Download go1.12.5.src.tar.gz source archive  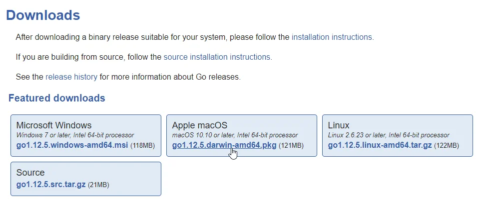click(x=51, y=185)
